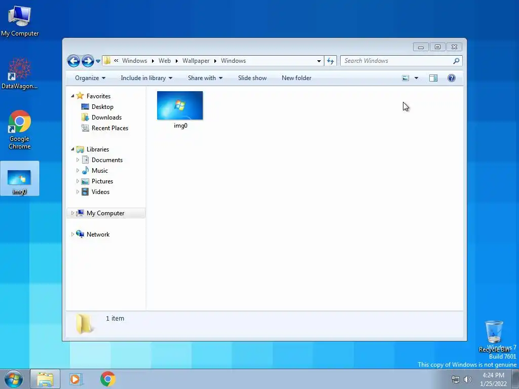The image size is (519, 389).
Task: Open the Pictures library
Action: (x=102, y=181)
